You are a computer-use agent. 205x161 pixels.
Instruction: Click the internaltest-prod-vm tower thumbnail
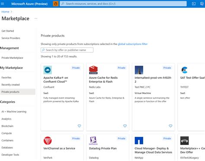tap(139, 70)
